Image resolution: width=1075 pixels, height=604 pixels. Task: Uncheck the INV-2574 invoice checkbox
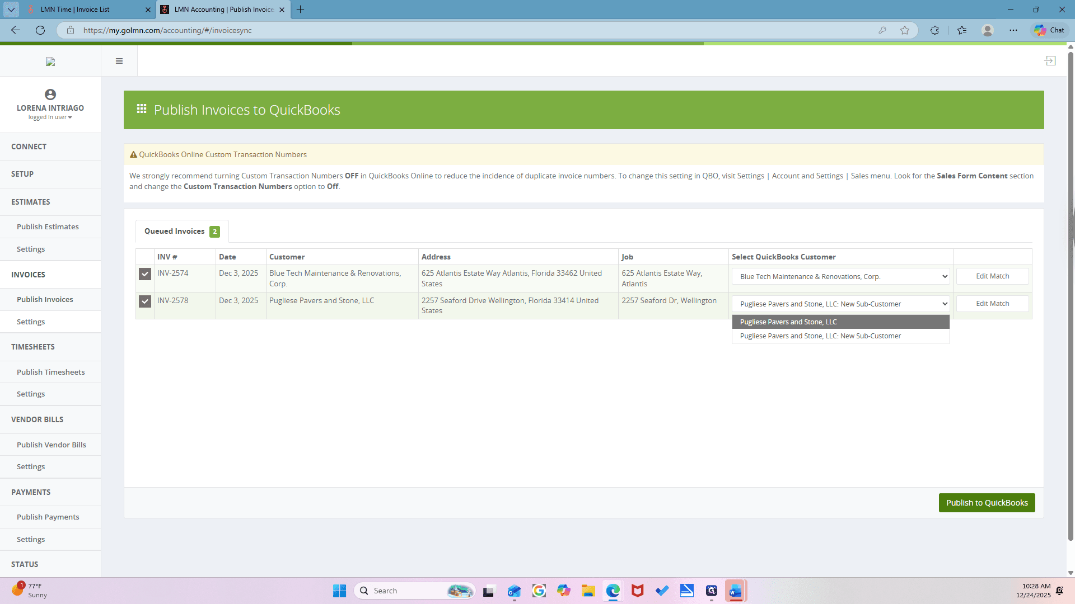pos(145,274)
